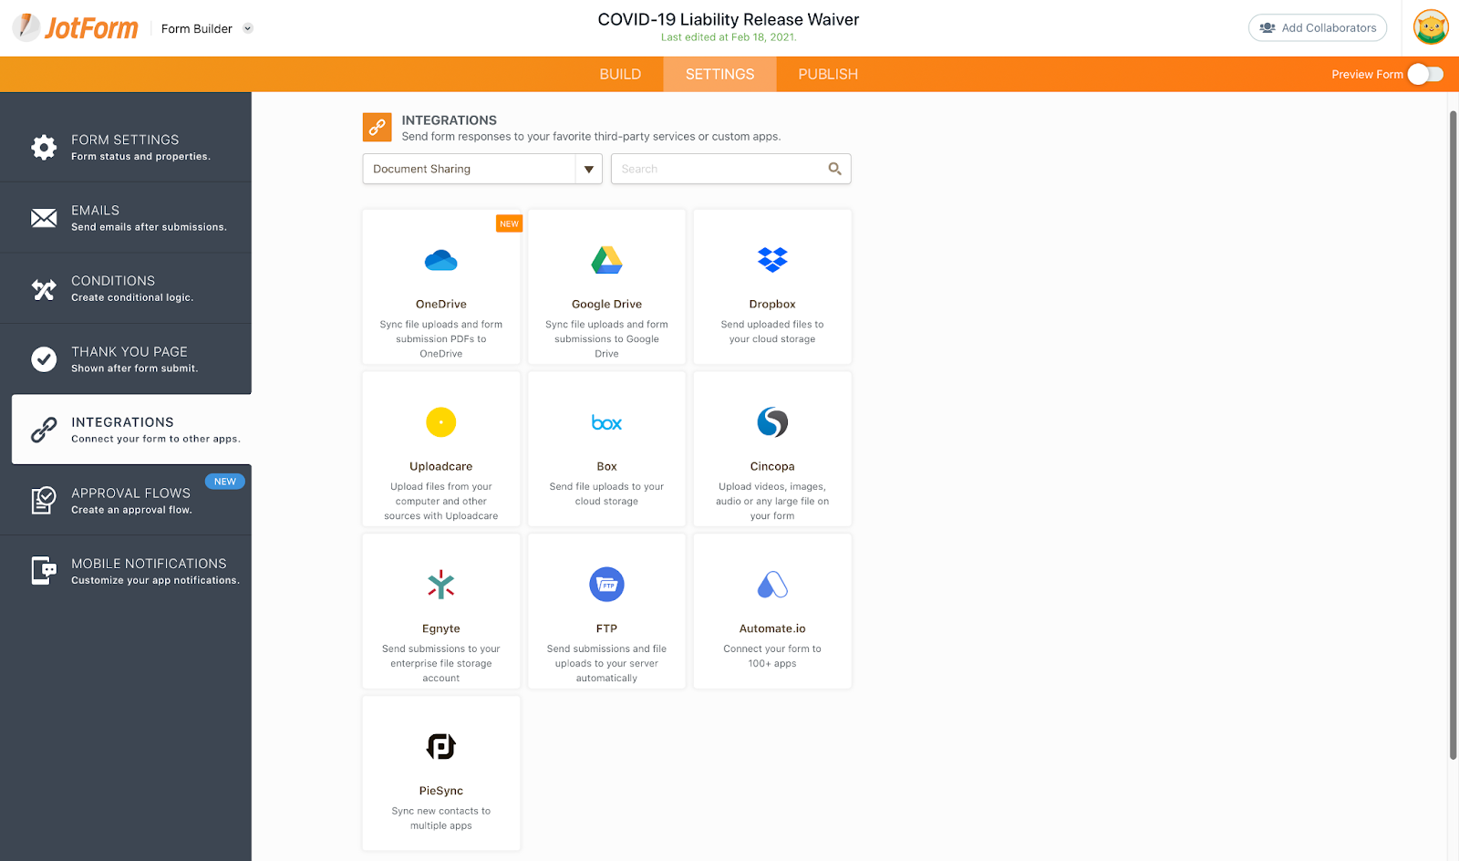Click the FTP card description text

(606, 664)
